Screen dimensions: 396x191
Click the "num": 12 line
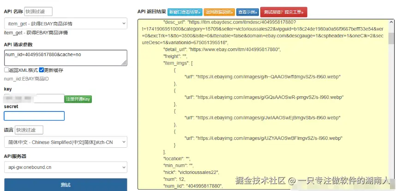point(174,179)
